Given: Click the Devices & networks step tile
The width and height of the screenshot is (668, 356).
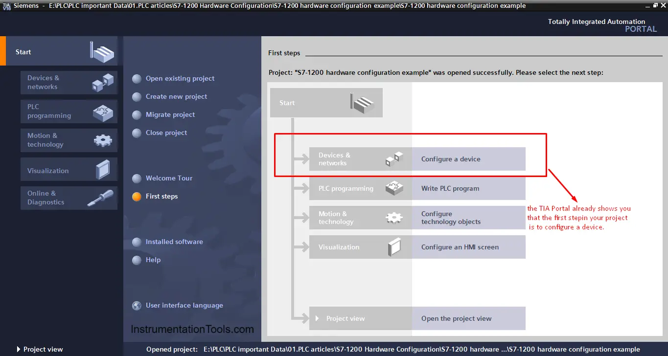Looking at the screenshot, I should click(x=360, y=159).
